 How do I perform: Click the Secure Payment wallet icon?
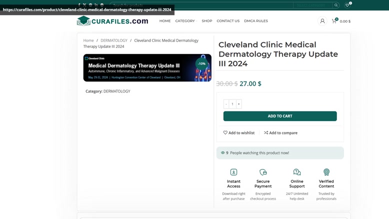[263, 172]
